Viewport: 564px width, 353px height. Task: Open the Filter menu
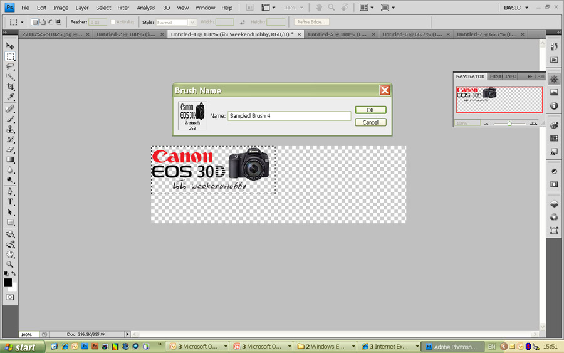pos(123,8)
